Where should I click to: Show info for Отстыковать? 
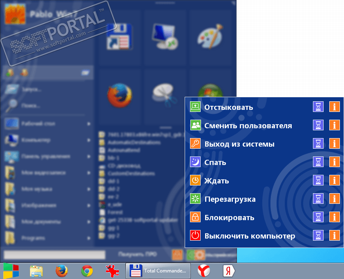pyautogui.click(x=334, y=107)
